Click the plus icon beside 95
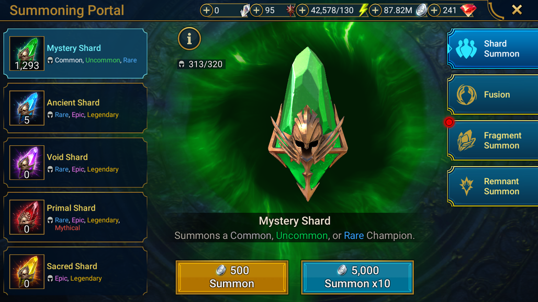 (256, 10)
